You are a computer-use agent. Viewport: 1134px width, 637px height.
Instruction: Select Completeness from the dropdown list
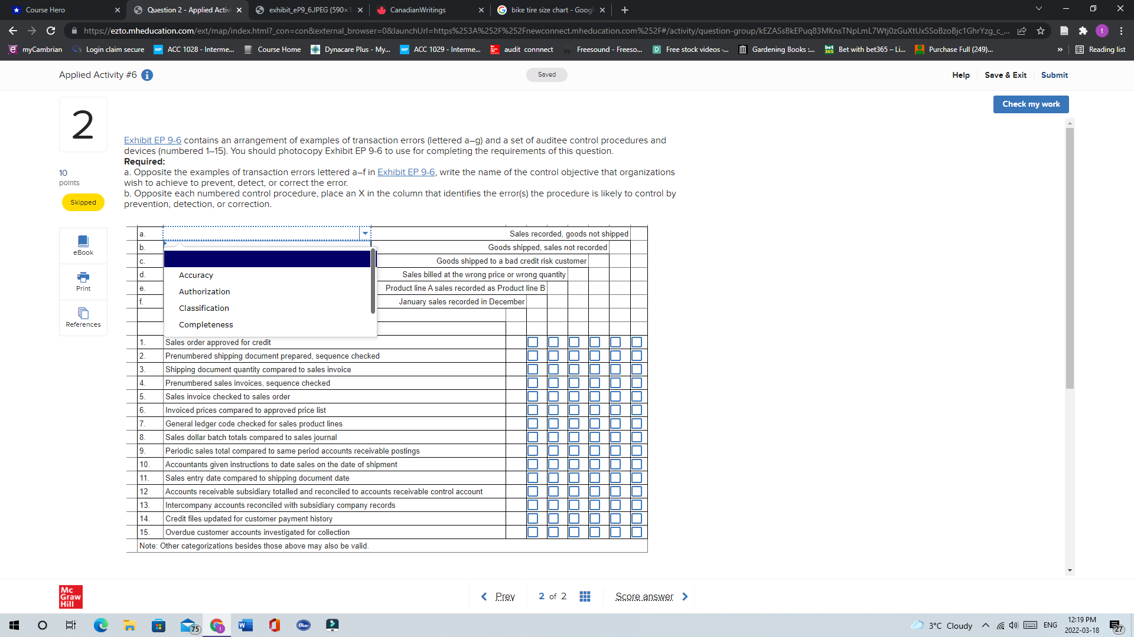pyautogui.click(x=206, y=324)
